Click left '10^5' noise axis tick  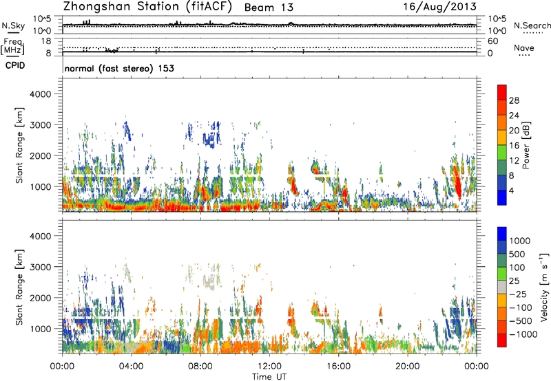click(42, 19)
